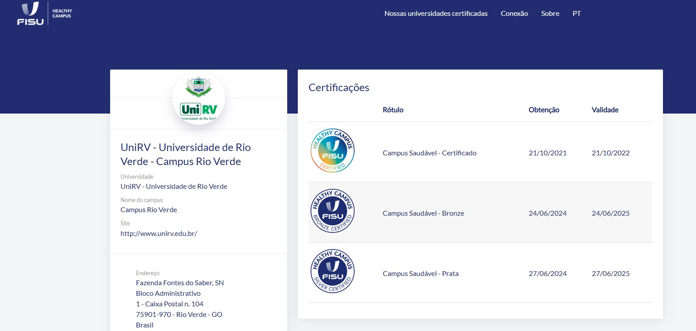Select the Campus Saudável - Certificado label
The image size is (696, 331).
[x=429, y=153]
